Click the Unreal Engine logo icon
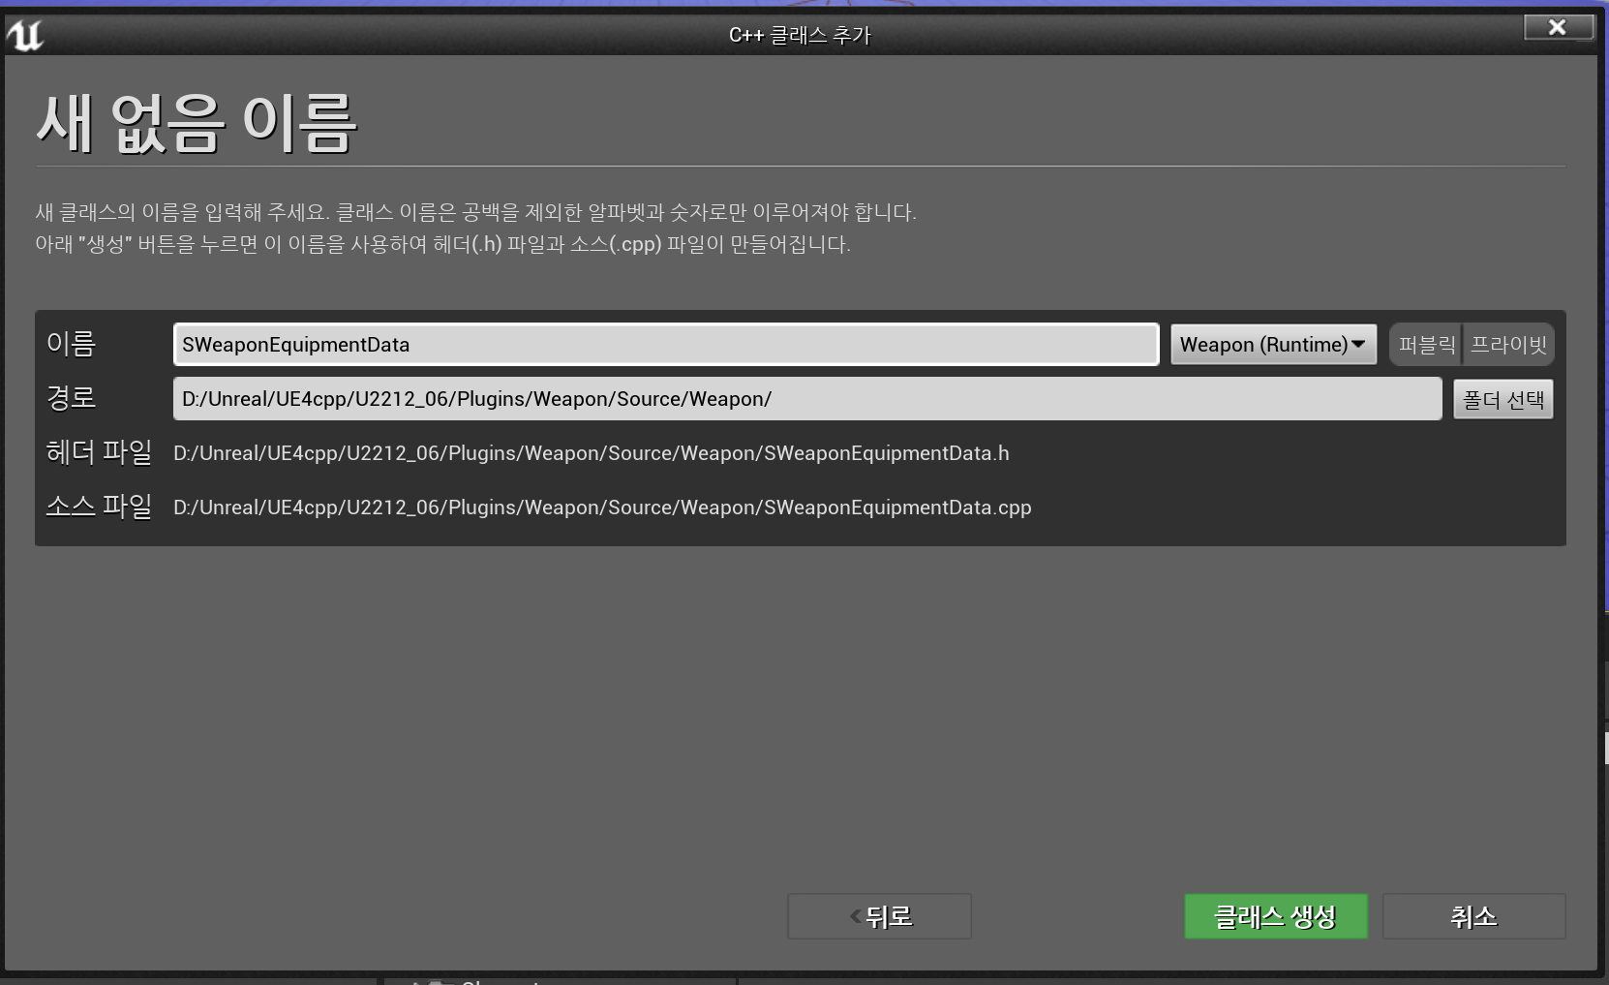The height and width of the screenshot is (985, 1609). pyautogui.click(x=25, y=35)
